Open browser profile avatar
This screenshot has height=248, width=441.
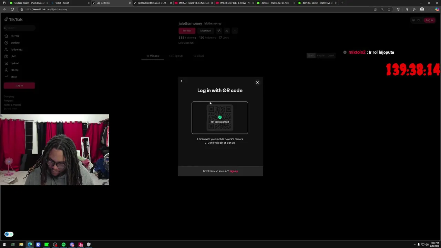coord(422,9)
